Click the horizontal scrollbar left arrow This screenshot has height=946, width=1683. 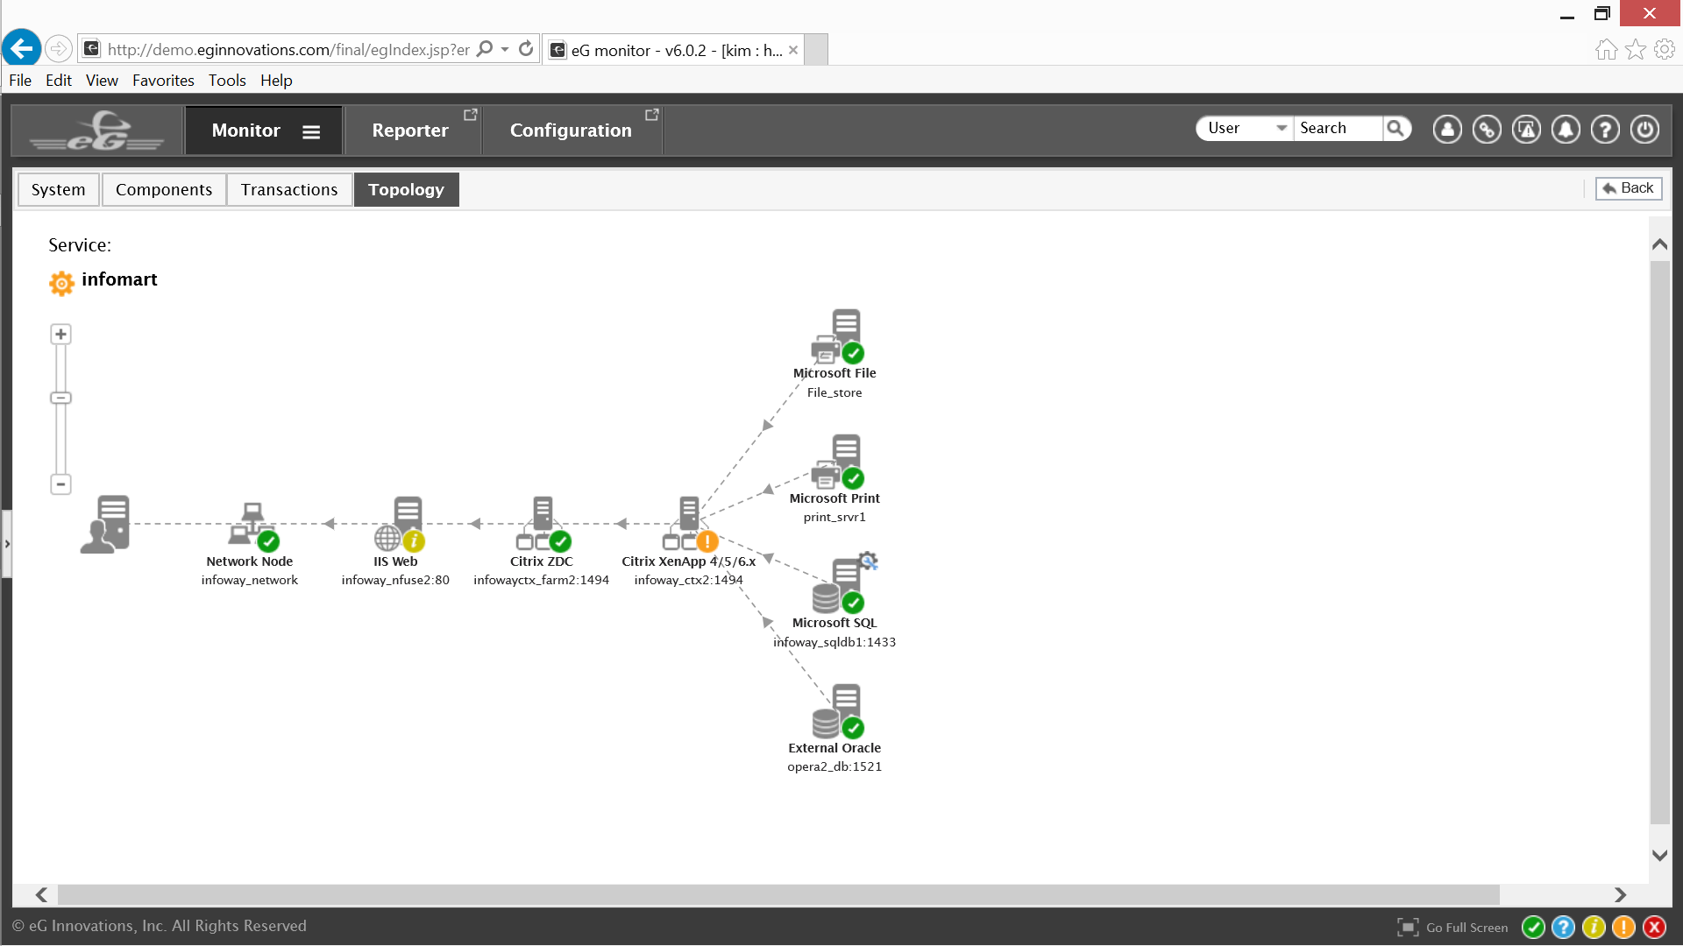tap(41, 894)
